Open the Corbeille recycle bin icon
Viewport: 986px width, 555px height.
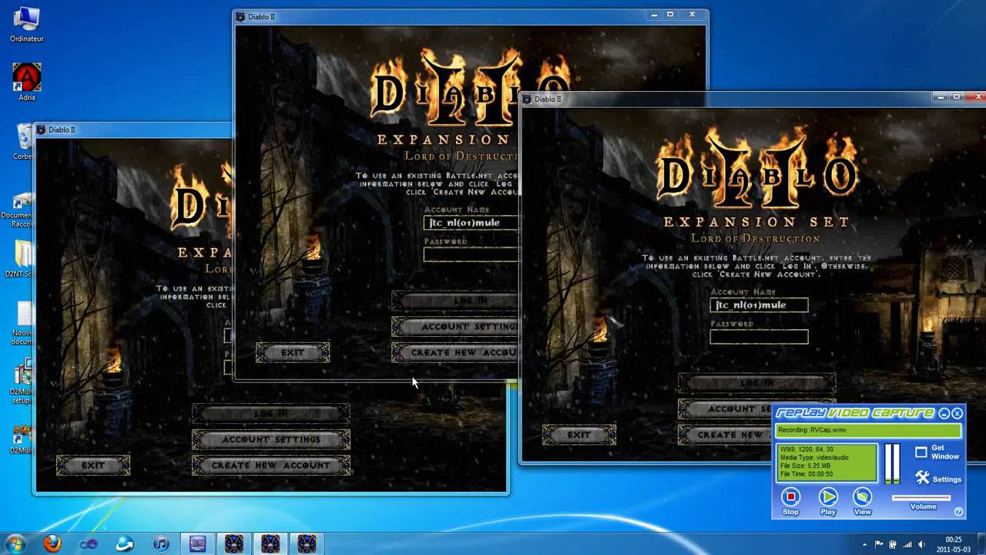22,143
